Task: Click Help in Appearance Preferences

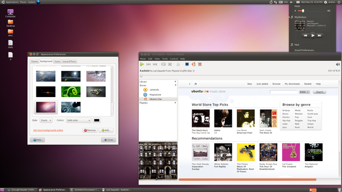Action: pos(37,140)
